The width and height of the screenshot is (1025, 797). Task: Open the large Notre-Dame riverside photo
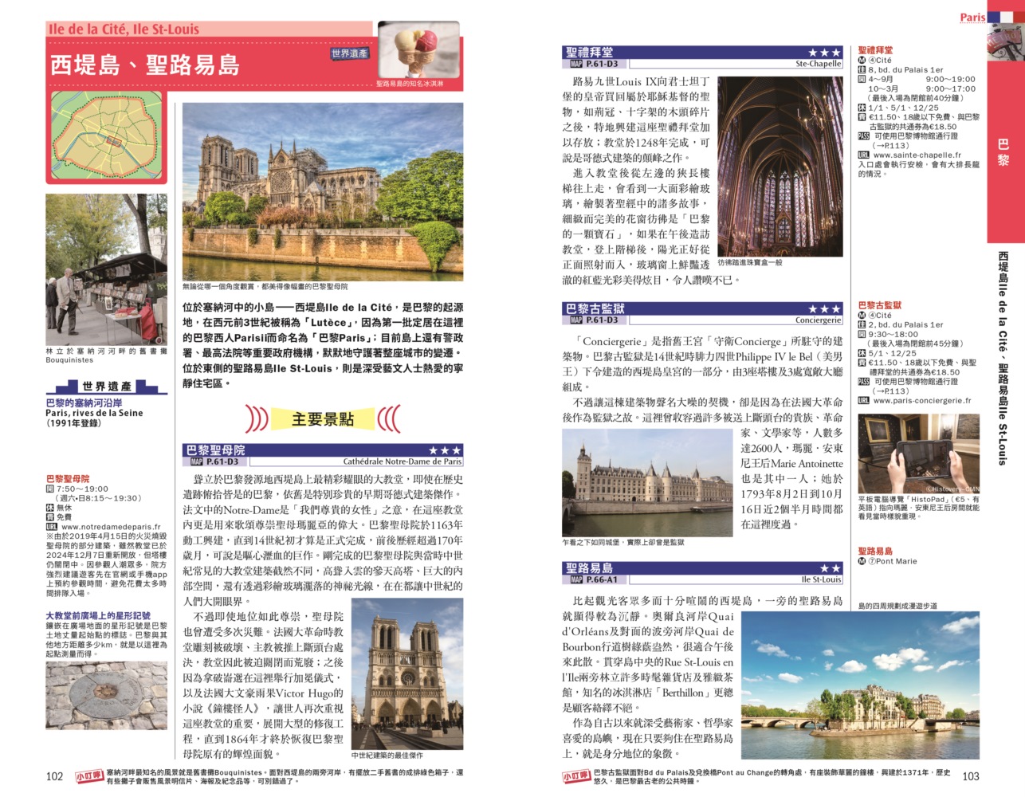(x=323, y=191)
